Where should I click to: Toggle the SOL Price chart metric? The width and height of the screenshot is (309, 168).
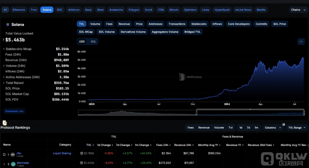(x=279, y=24)
